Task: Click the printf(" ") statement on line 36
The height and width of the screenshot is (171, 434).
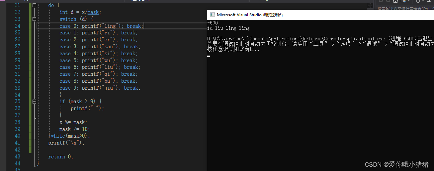Action: [x=87, y=108]
